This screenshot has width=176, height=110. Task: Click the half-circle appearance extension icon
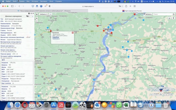click(x=50, y=6)
